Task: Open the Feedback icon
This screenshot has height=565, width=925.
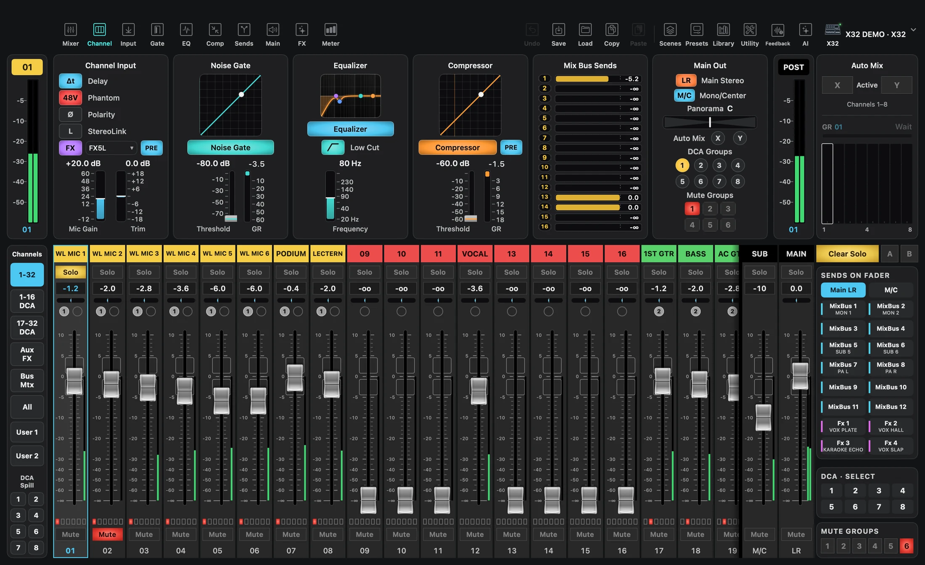Action: pyautogui.click(x=778, y=34)
